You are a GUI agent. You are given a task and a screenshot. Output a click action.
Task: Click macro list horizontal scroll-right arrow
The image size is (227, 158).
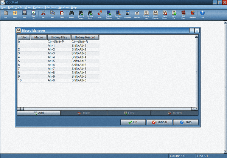click(193, 109)
